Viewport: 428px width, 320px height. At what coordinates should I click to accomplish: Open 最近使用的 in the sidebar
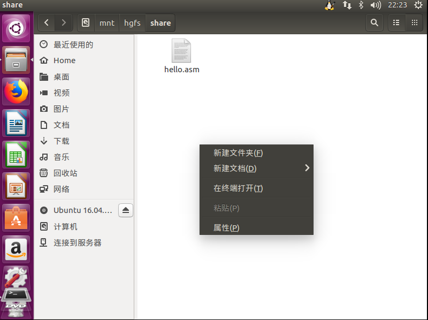(x=84, y=44)
